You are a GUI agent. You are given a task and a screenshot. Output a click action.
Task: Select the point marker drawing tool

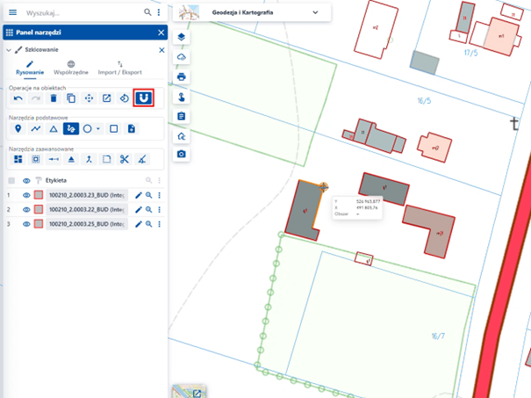[x=18, y=129]
